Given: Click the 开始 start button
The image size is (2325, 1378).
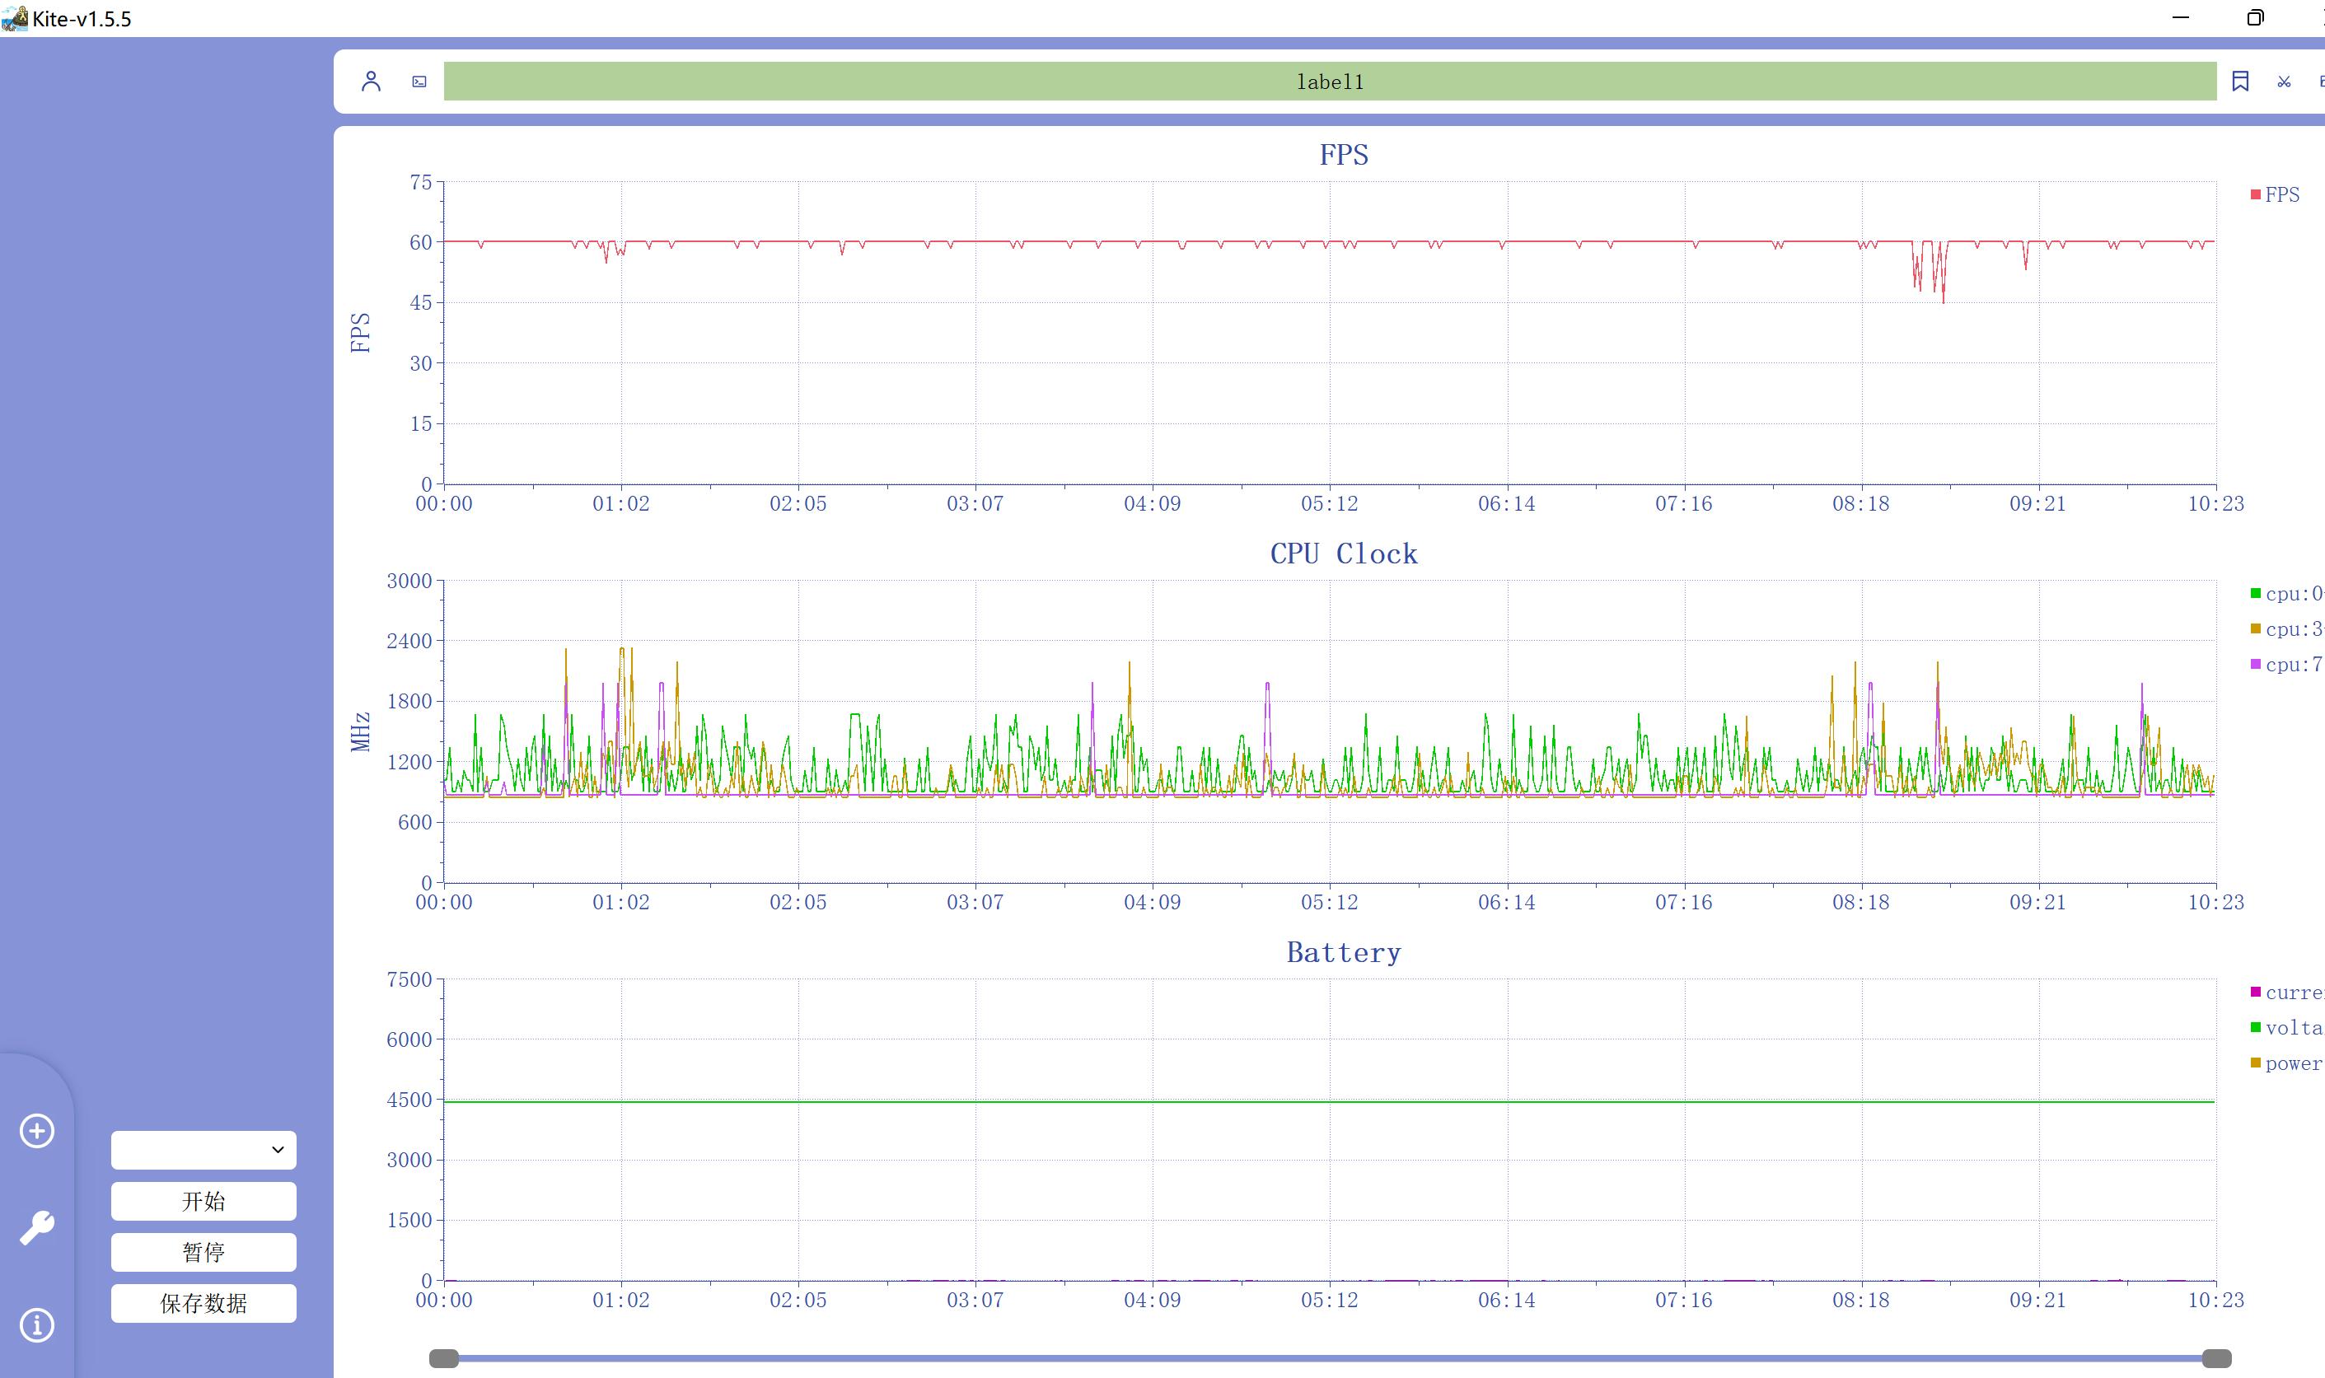Looking at the screenshot, I should [203, 1202].
